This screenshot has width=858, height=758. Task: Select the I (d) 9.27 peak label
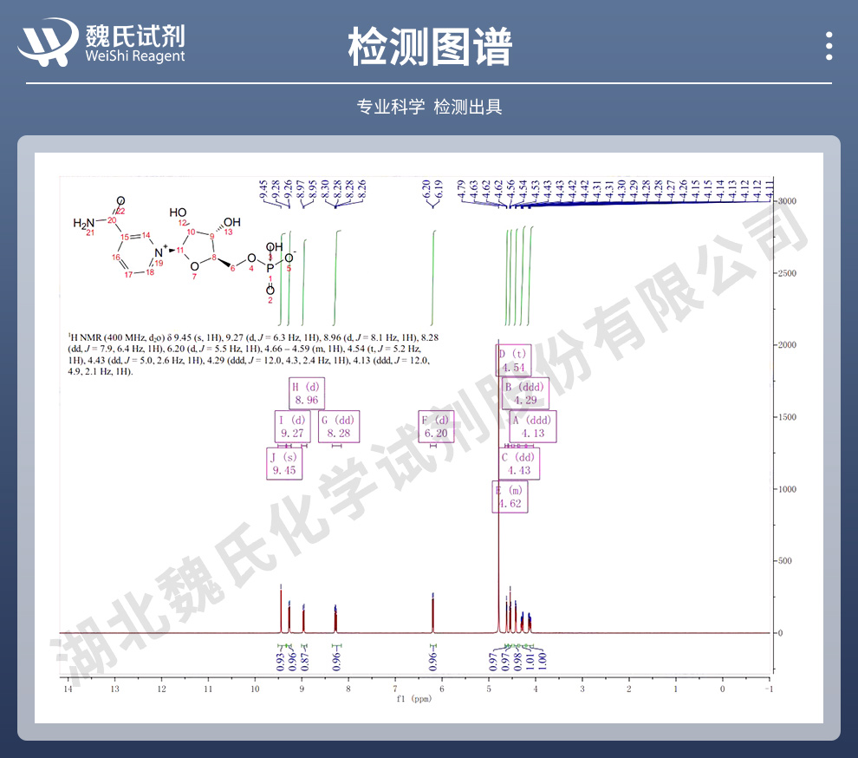pyautogui.click(x=291, y=427)
